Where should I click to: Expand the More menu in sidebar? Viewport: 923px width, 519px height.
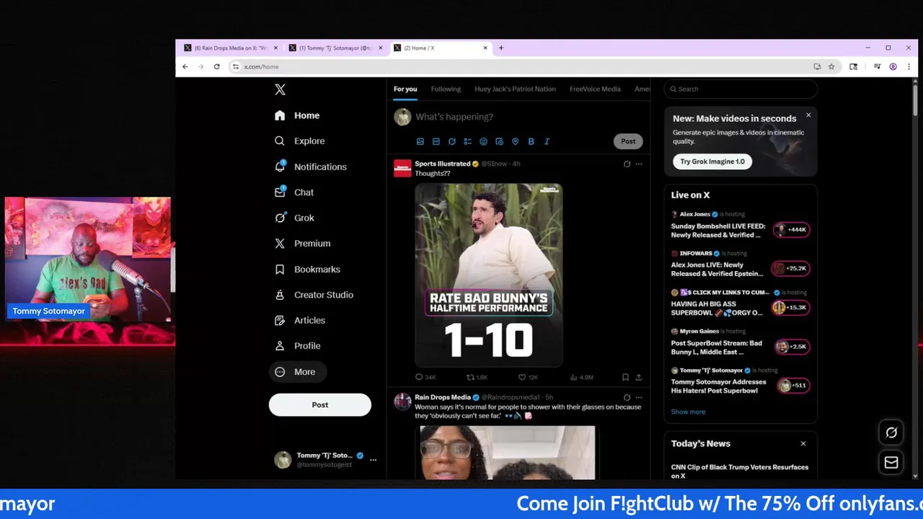coord(296,372)
